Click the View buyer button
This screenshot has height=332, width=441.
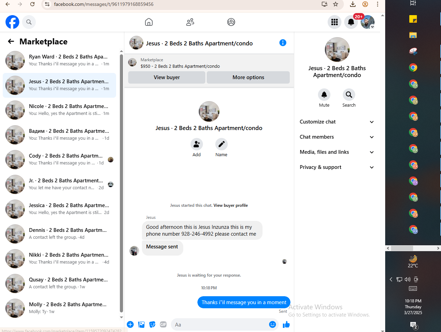[x=167, y=77]
